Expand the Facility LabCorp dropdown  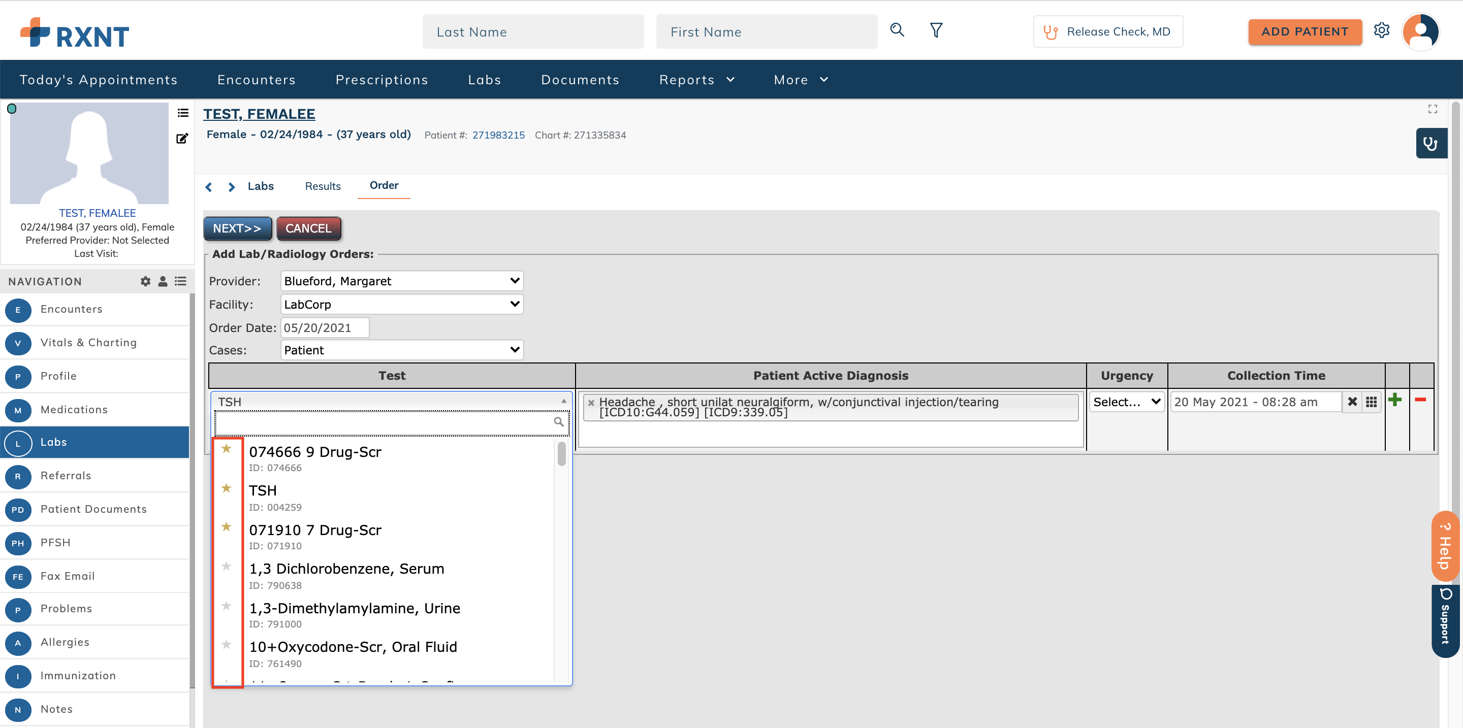pyautogui.click(x=401, y=304)
